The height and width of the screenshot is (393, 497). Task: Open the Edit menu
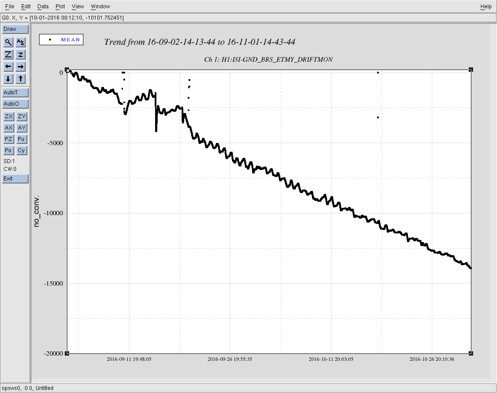point(26,7)
